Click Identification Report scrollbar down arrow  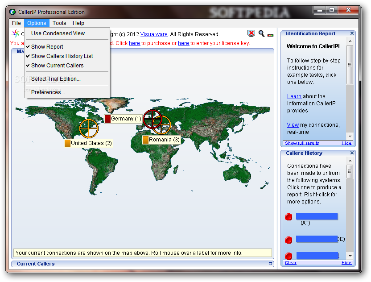pos(350,136)
